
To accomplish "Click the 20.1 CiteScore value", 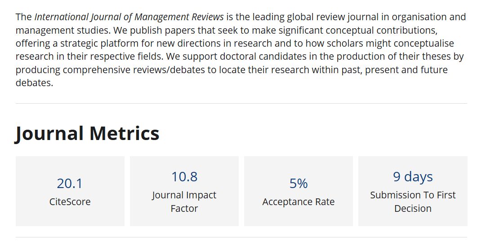I will (x=70, y=183).
